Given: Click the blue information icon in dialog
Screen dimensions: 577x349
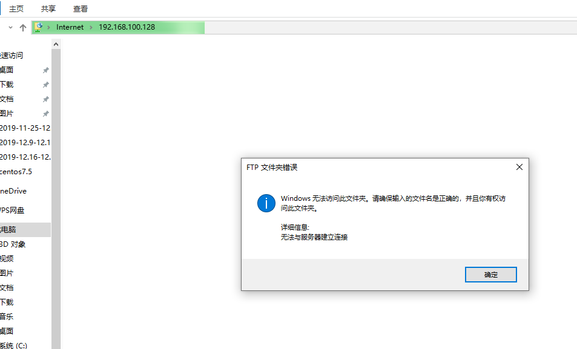Looking at the screenshot, I should [266, 203].
